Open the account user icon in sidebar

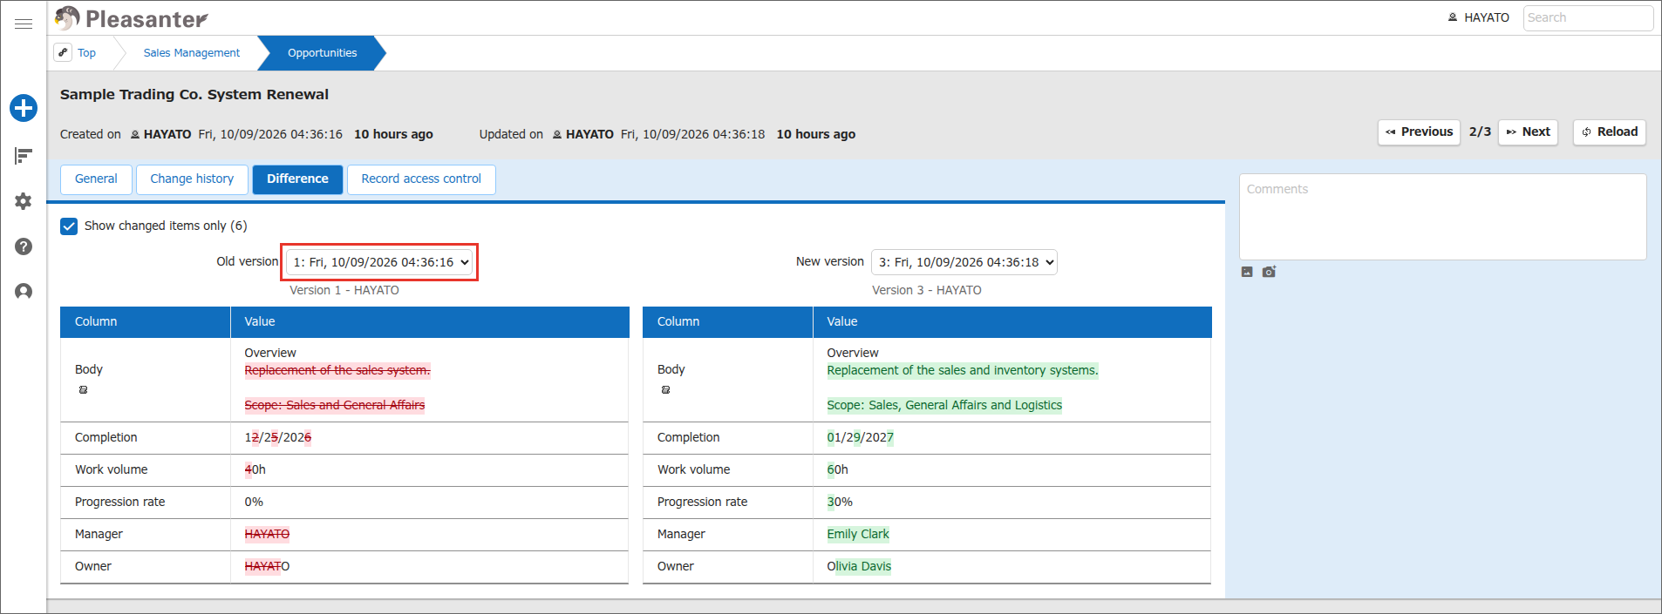click(x=24, y=292)
